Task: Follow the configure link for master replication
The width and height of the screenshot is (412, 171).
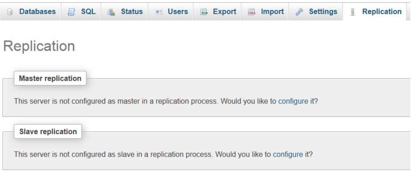Action: tap(293, 101)
